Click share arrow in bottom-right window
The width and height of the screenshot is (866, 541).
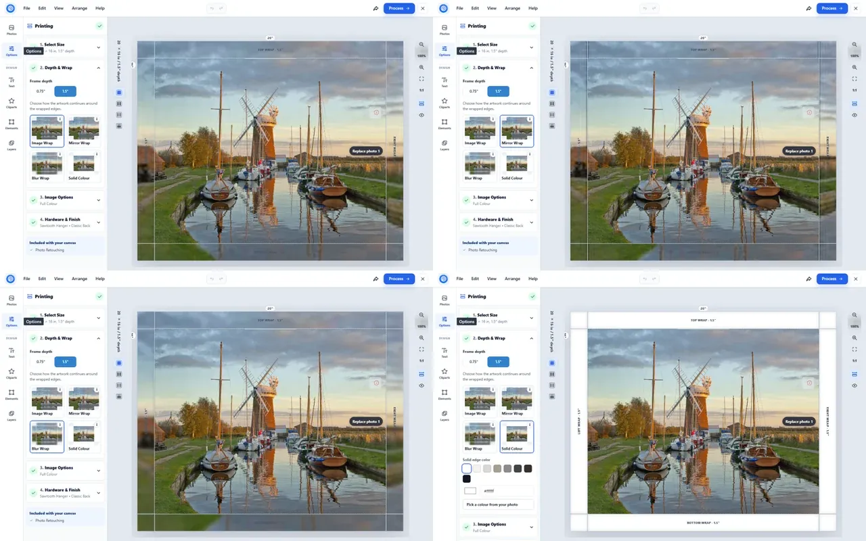[x=808, y=279]
